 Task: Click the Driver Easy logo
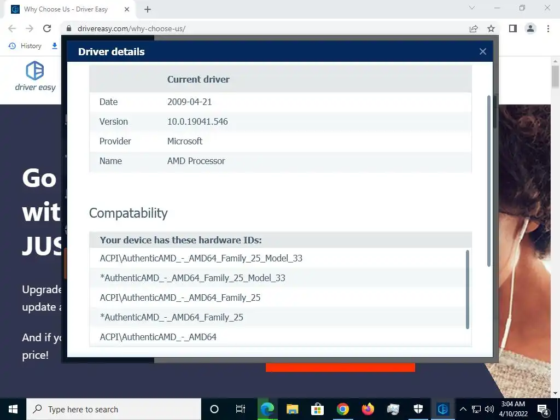pyautogui.click(x=35, y=76)
